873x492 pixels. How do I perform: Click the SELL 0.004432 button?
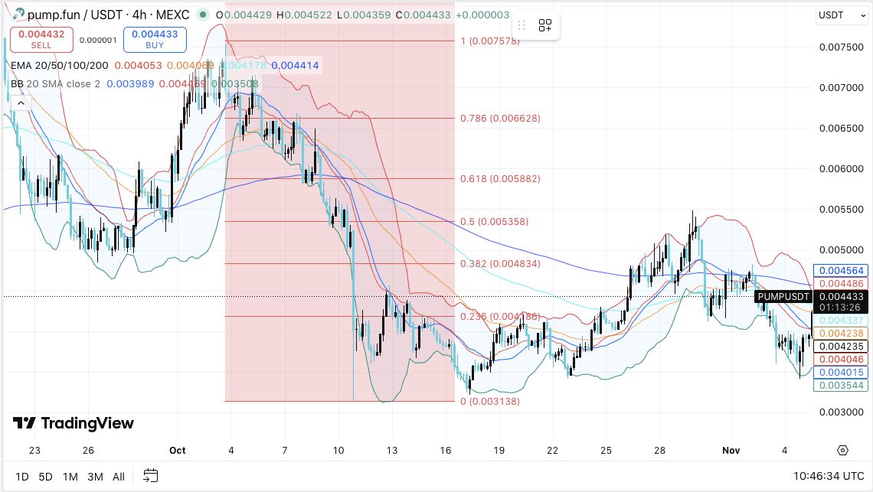[x=41, y=38]
